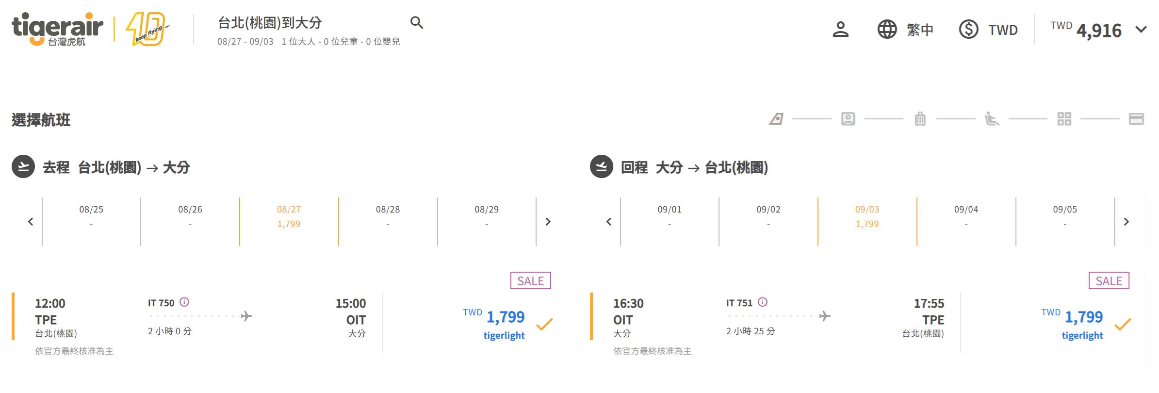Click the seat selection step icon
This screenshot has width=1159, height=393.
click(992, 119)
